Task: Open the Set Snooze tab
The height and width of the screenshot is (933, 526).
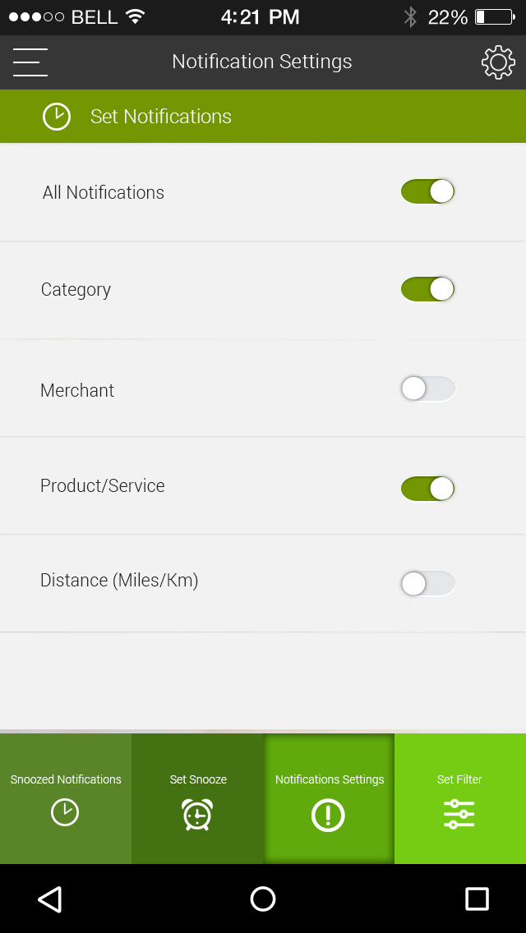Action: [198, 779]
